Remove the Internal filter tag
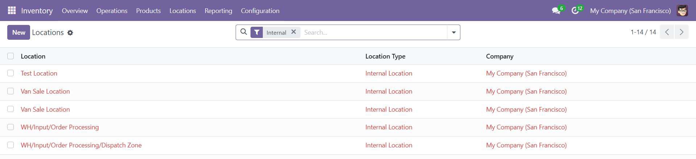The image size is (696, 159). 294,32
